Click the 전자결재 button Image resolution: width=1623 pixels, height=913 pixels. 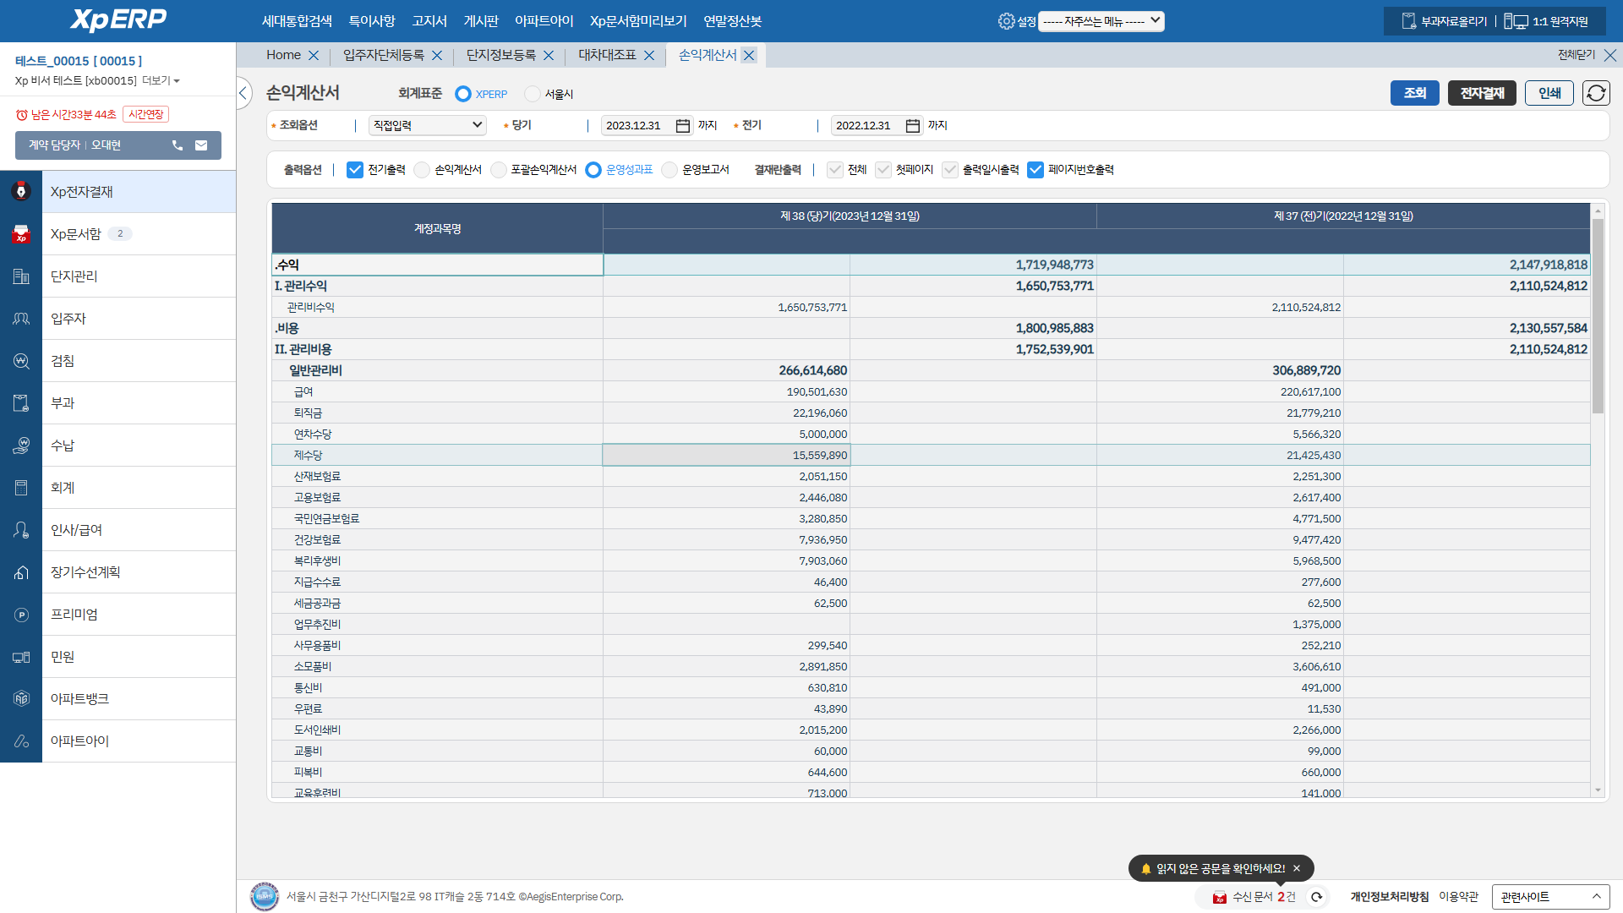click(x=1482, y=93)
